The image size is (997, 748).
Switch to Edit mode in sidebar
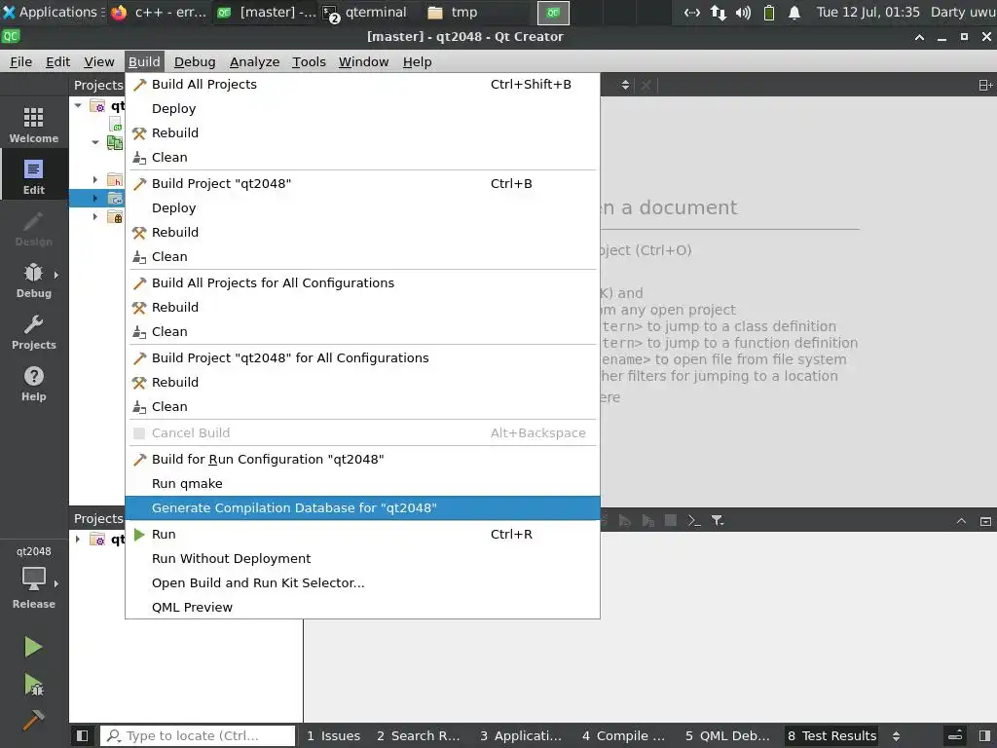coord(34,176)
